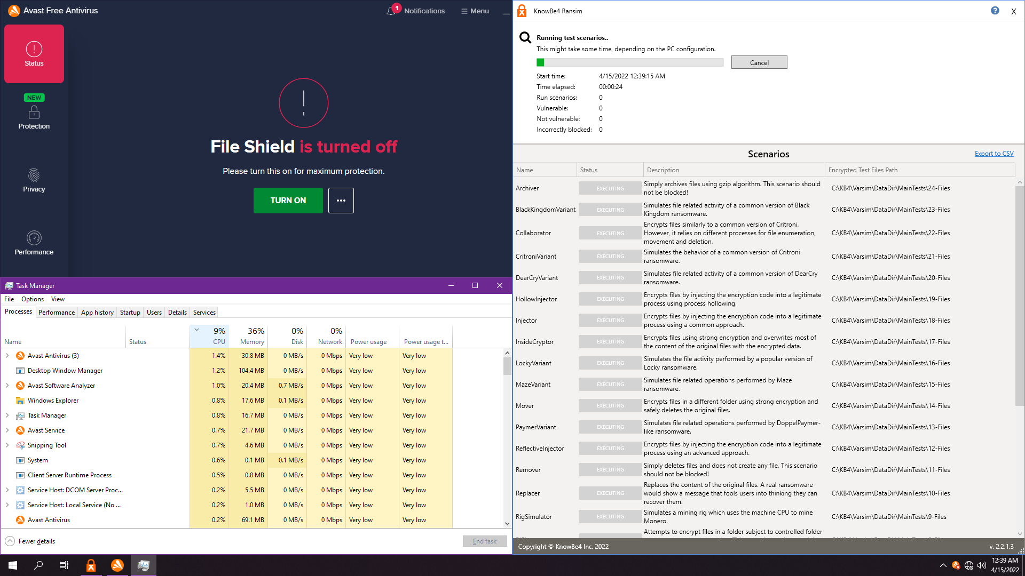This screenshot has width=1025, height=576.
Task: Sort processes by Network column header
Action: 326,336
